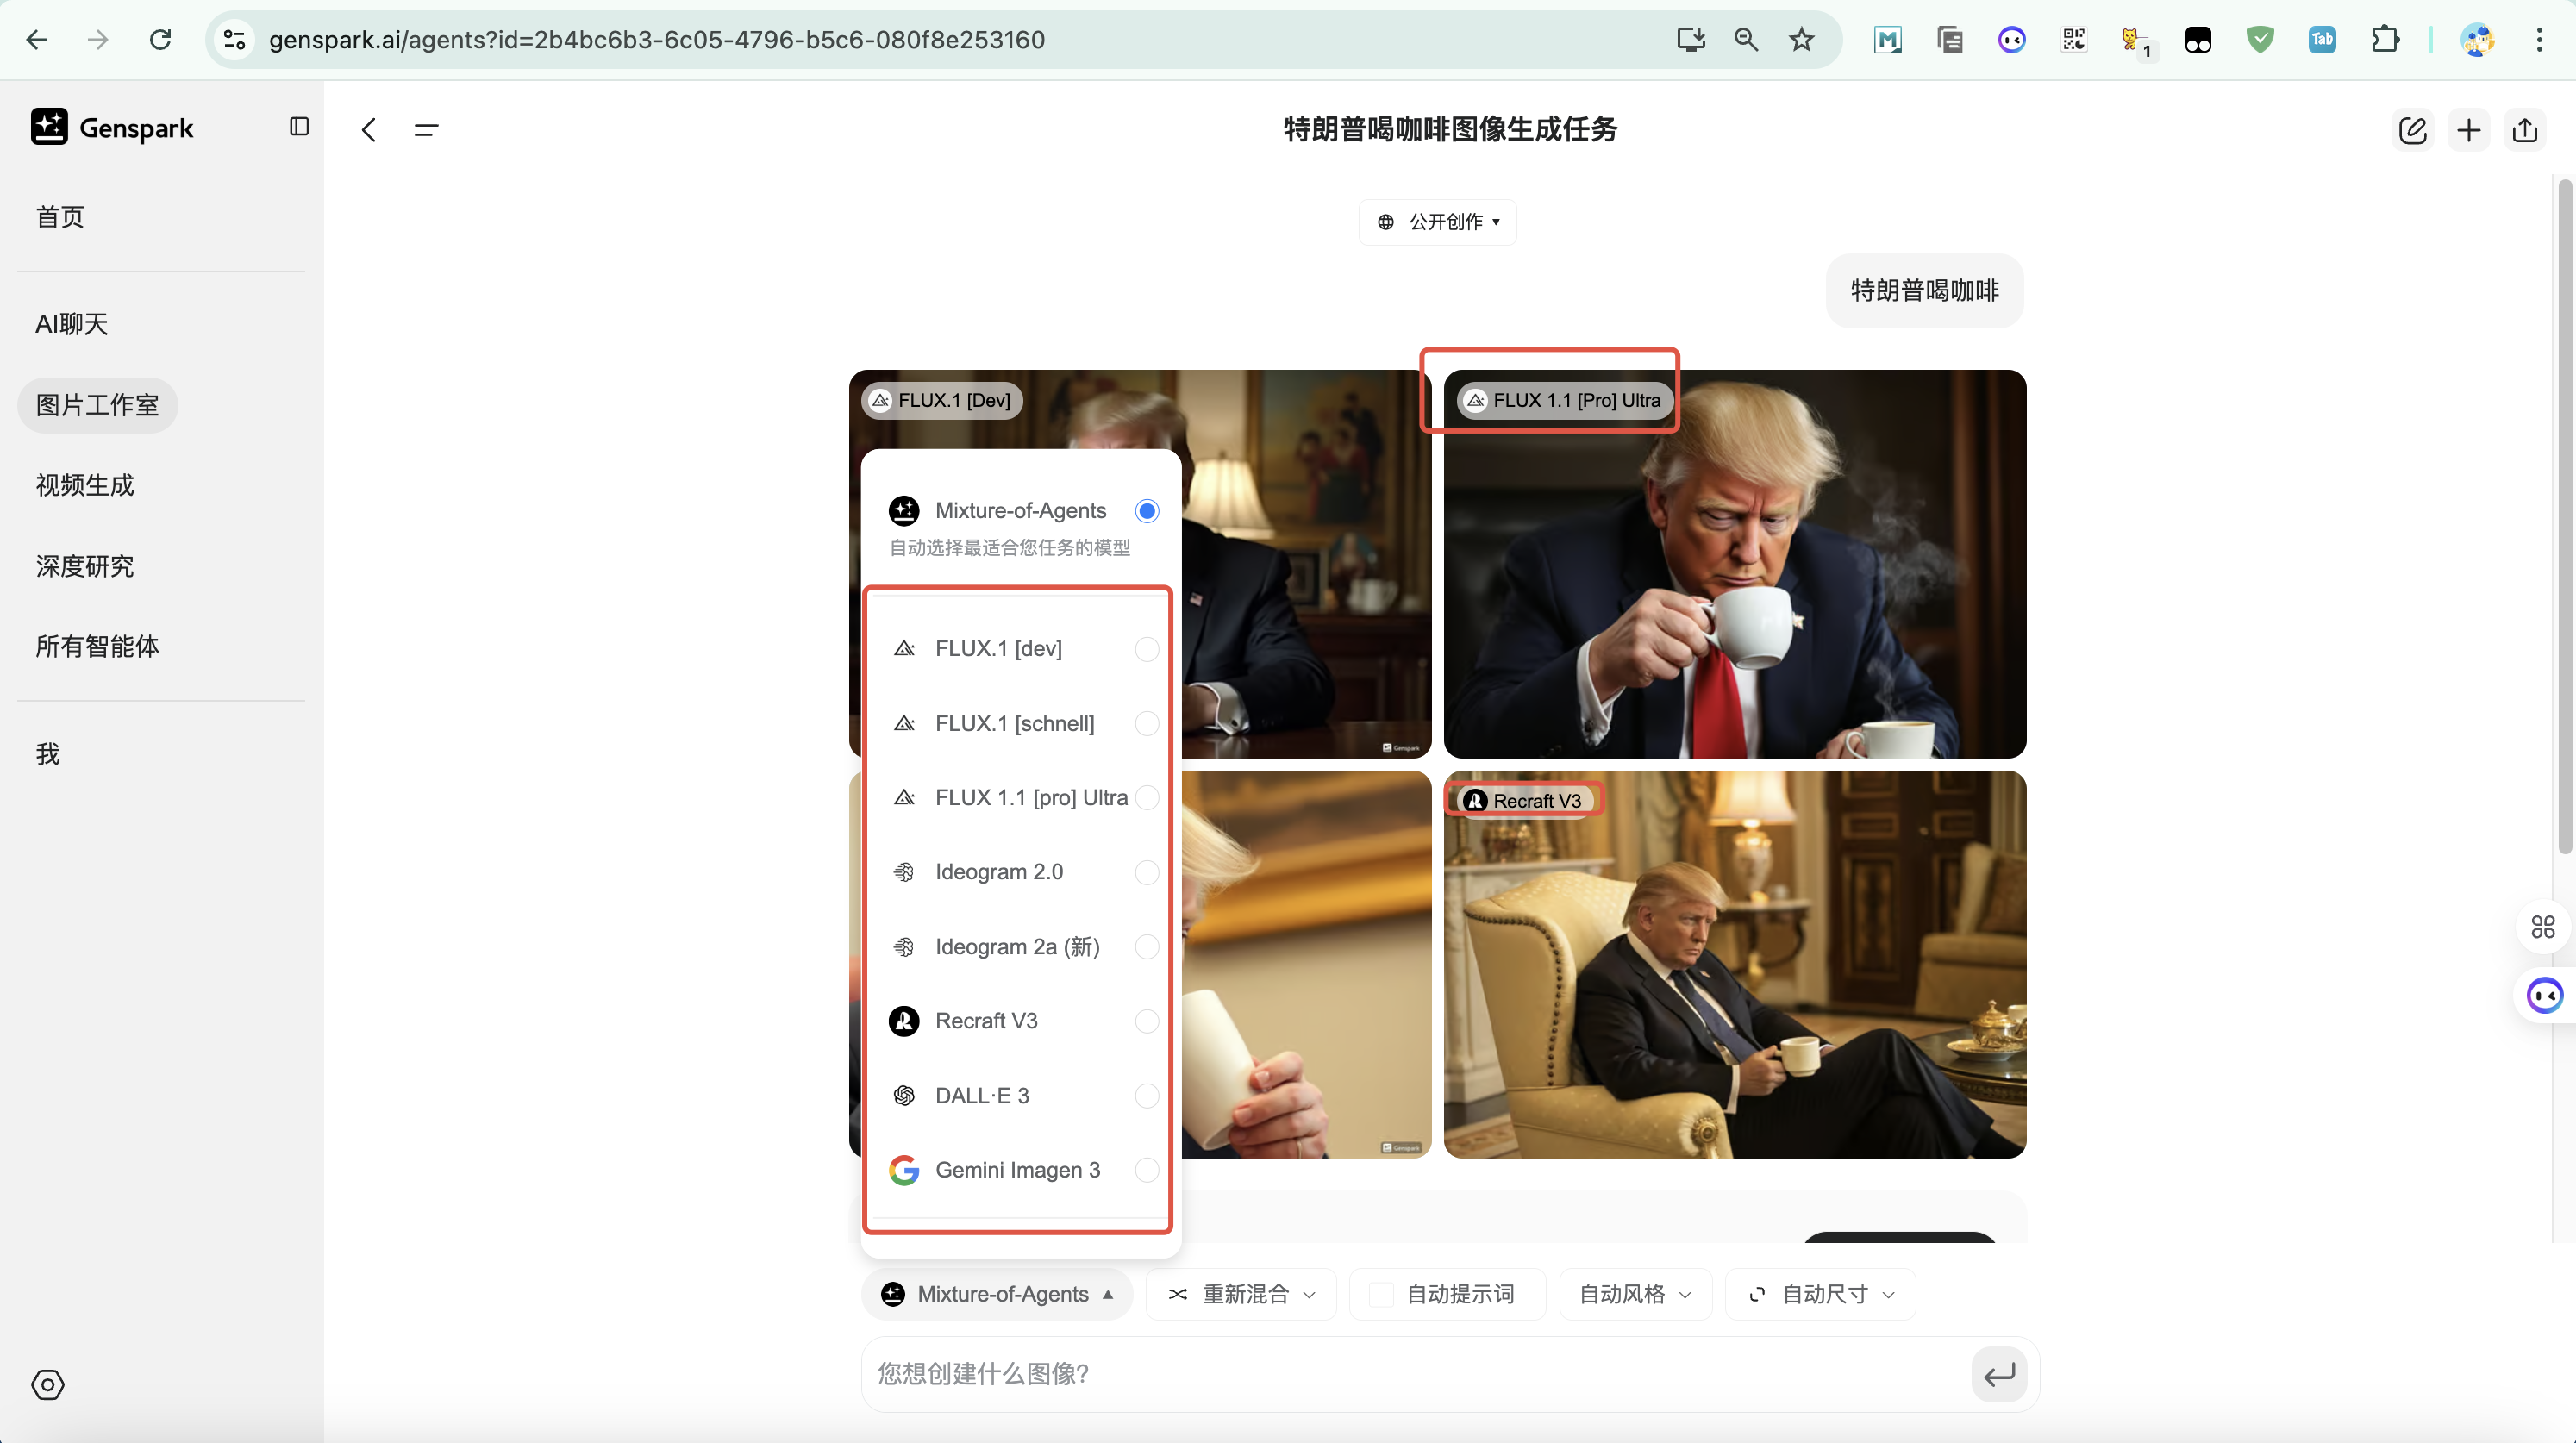Image resolution: width=2576 pixels, height=1443 pixels.
Task: Click the back chevron arrow icon
Action: click(369, 130)
